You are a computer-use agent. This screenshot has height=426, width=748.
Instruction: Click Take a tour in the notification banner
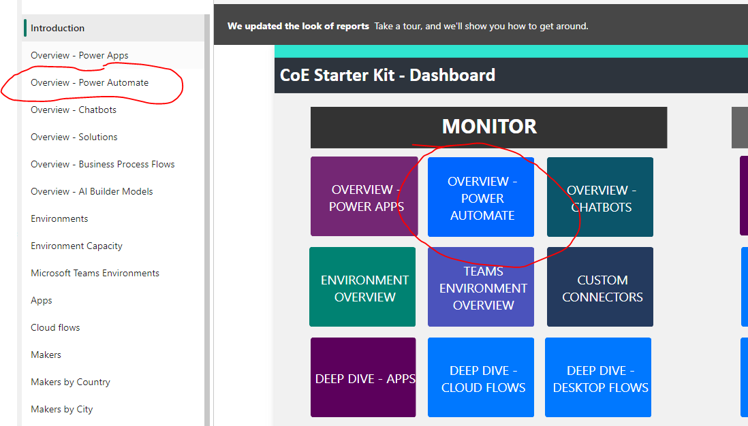pyautogui.click(x=396, y=26)
